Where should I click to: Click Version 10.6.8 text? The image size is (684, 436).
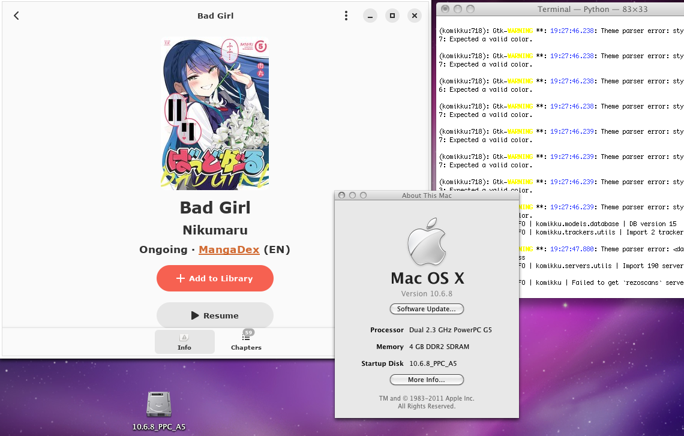pyautogui.click(x=427, y=293)
